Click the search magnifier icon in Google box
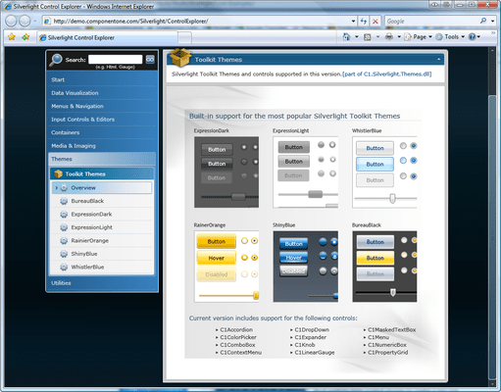Viewport: 501px width, 392px height. tap(483, 21)
